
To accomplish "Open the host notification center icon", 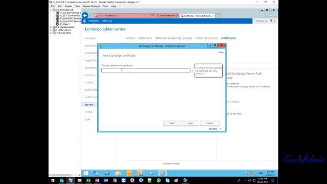I will [272, 180].
